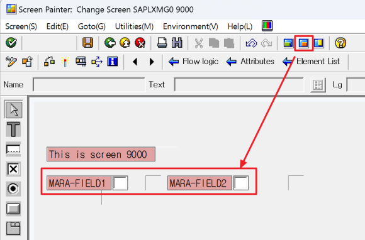This screenshot has width=365, height=240.
Task: Click the orange overlapping-squares toolbar icon
Action: [x=27, y=62]
